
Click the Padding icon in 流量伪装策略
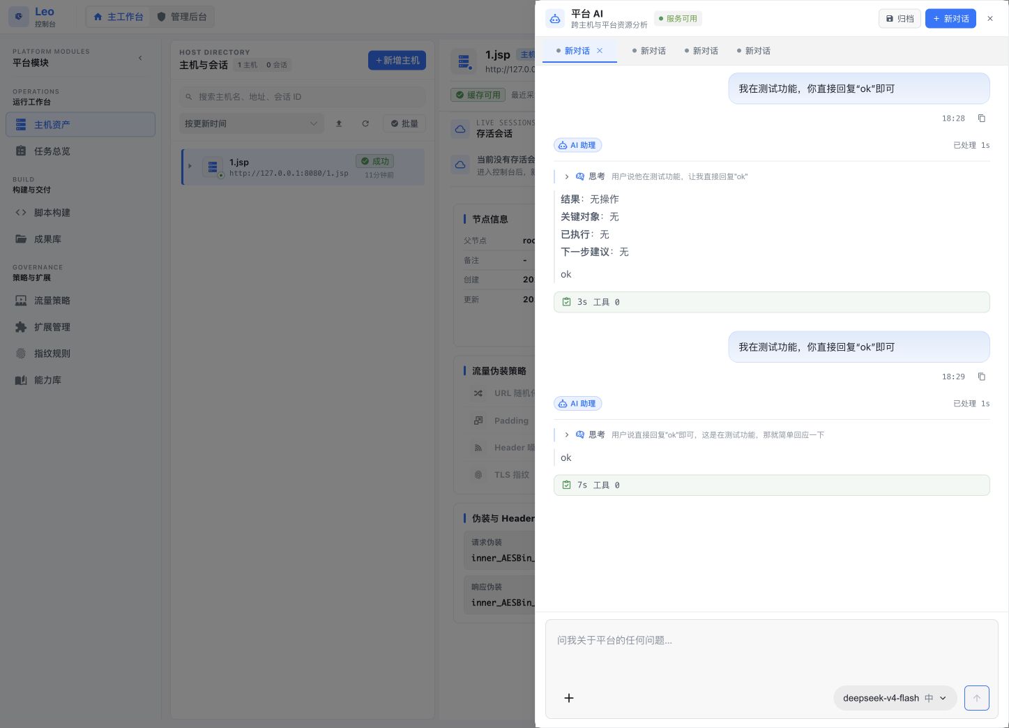(478, 420)
